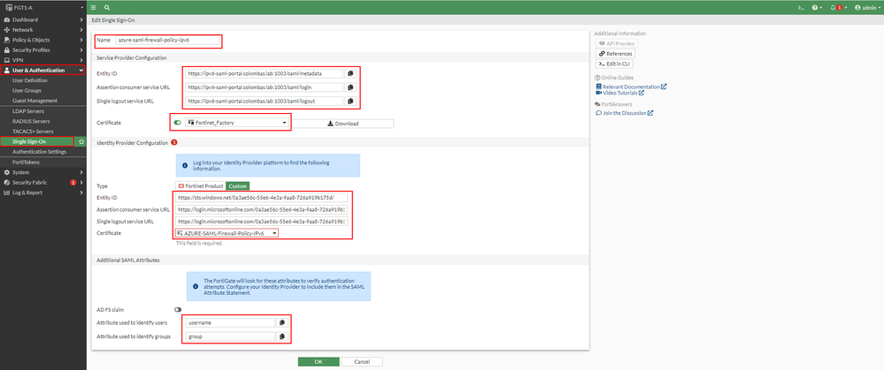Image resolution: width=884 pixels, height=370 pixels.
Task: Click the API Preview button
Action: pos(617,43)
